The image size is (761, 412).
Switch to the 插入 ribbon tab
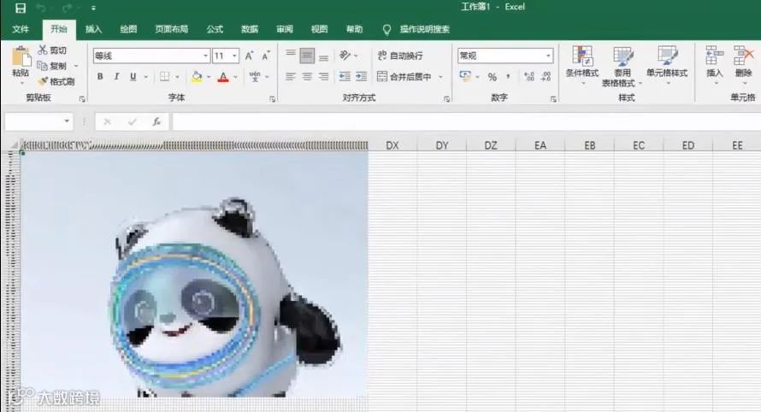coord(93,29)
